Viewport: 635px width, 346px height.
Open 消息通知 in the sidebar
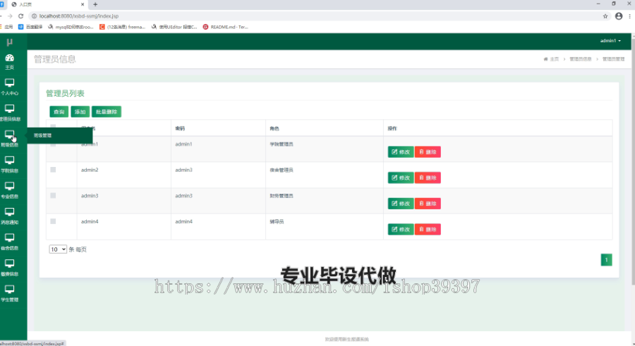[10, 216]
